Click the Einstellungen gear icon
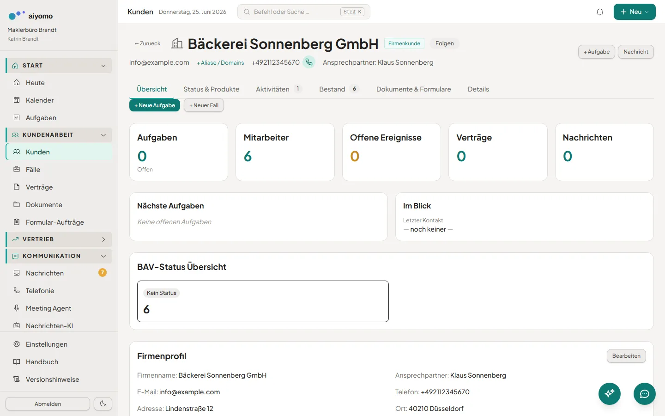Viewport: 665px width, 416px height. tap(17, 344)
